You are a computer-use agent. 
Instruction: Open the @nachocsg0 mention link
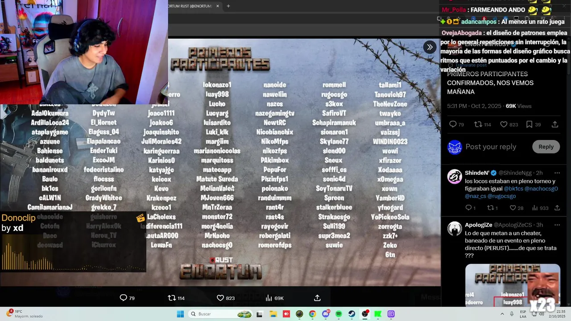coord(541,189)
